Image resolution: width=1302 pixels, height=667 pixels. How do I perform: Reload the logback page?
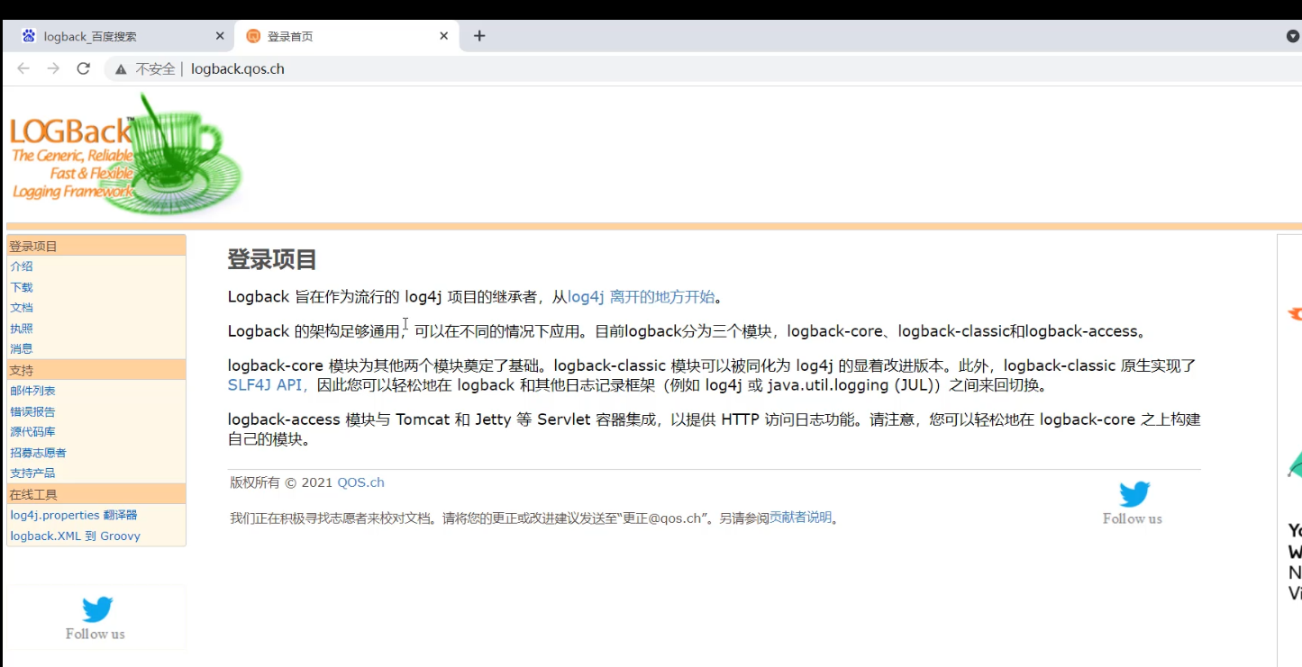coord(84,68)
